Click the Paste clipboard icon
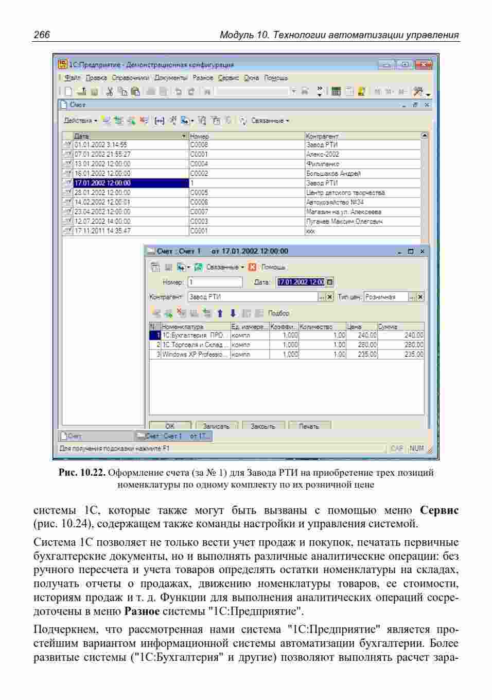 click(135, 92)
